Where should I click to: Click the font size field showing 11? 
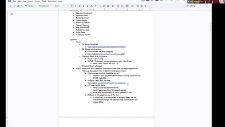(72, 6)
